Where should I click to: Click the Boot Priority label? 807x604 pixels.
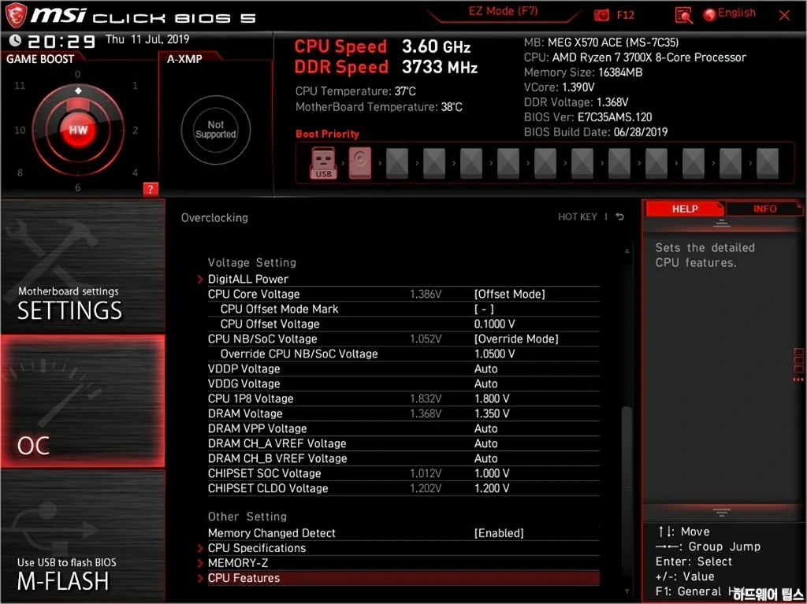pos(327,134)
